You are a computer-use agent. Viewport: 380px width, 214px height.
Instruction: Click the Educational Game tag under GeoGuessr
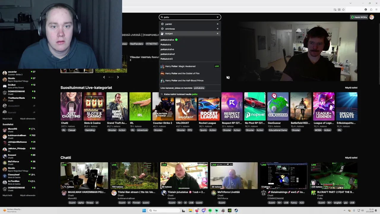(x=278, y=130)
